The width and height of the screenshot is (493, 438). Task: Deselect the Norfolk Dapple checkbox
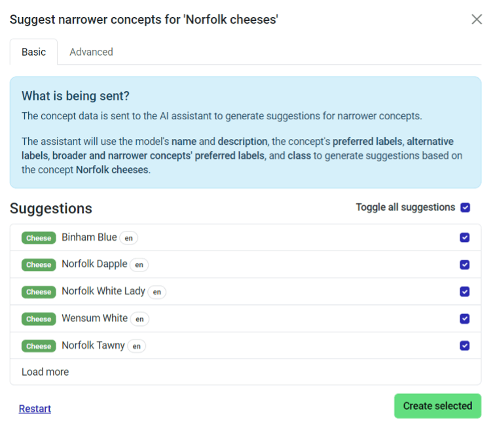[x=464, y=265]
